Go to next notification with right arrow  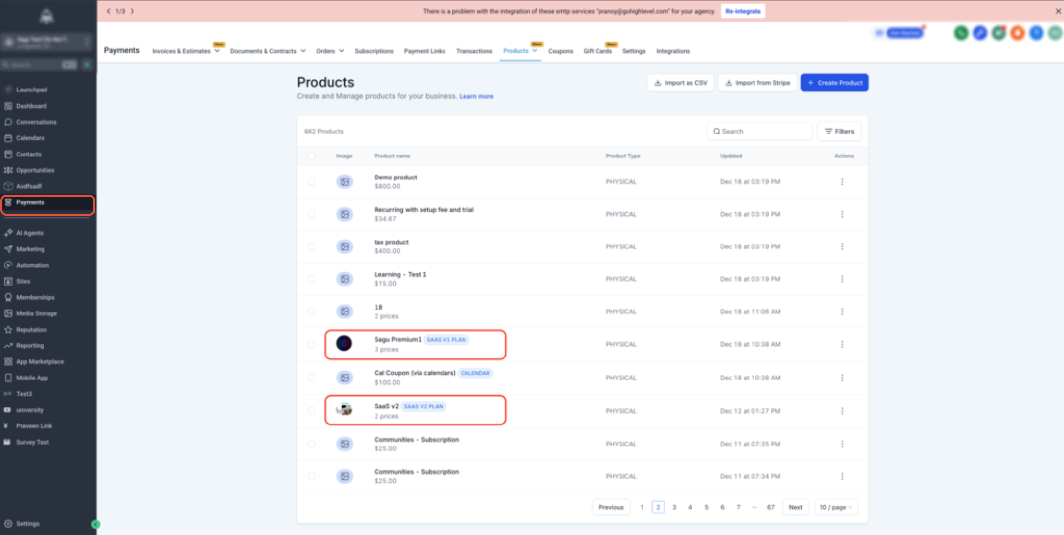point(133,11)
